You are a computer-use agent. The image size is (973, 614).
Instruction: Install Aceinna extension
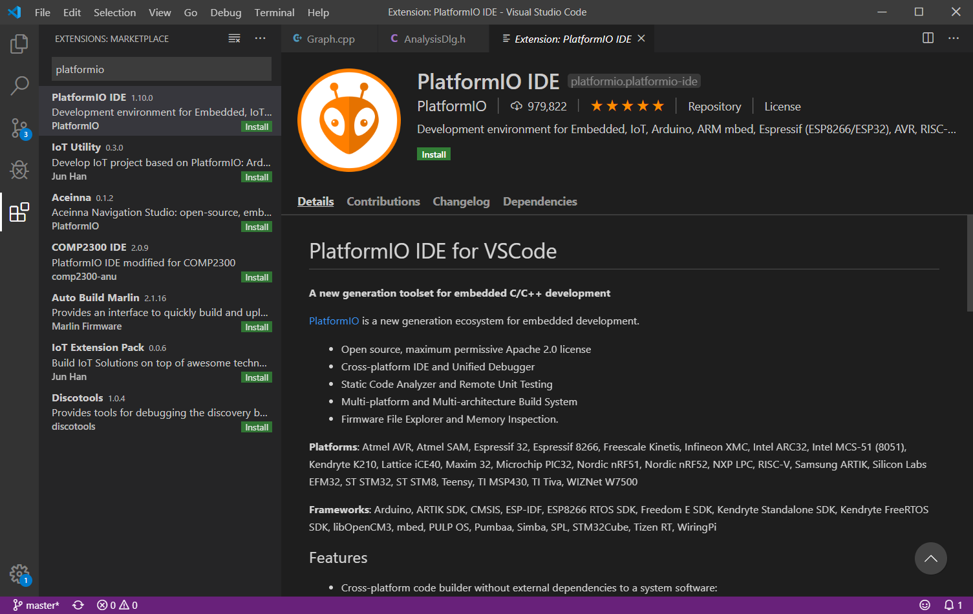257,227
